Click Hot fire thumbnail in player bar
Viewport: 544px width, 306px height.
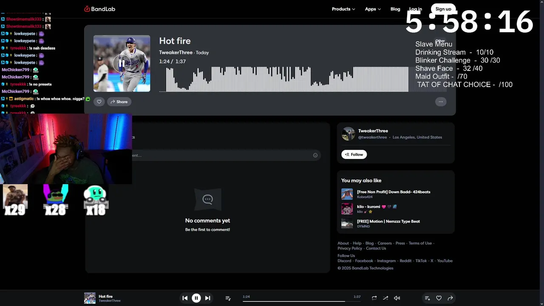pyautogui.click(x=90, y=298)
